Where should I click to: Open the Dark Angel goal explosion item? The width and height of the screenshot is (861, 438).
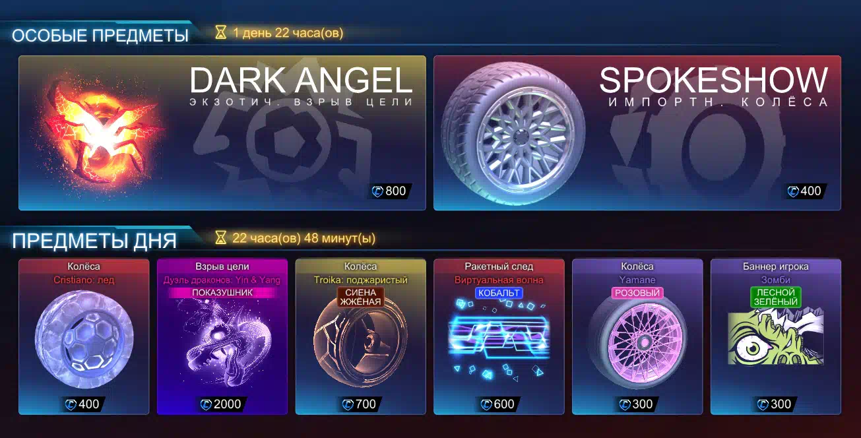(x=222, y=133)
